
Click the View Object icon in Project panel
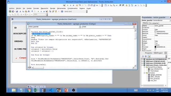click(x=145, y=56)
